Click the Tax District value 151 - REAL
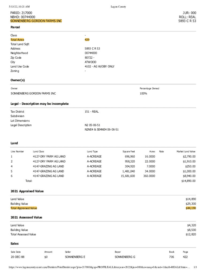Viewport: 206px width, 274px height. [91, 112]
